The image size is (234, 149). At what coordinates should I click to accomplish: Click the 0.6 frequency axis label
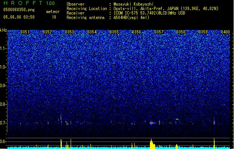3,142
